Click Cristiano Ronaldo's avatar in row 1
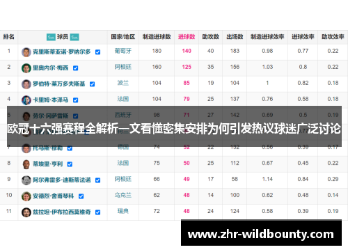Screen dimensions: 348x252 (26, 52)
